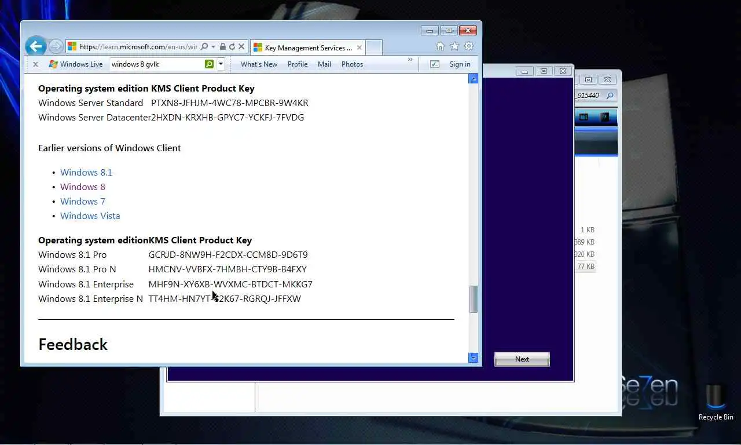Click the security lock icon in address bar
The height and width of the screenshot is (445, 741).
pyautogui.click(x=222, y=47)
